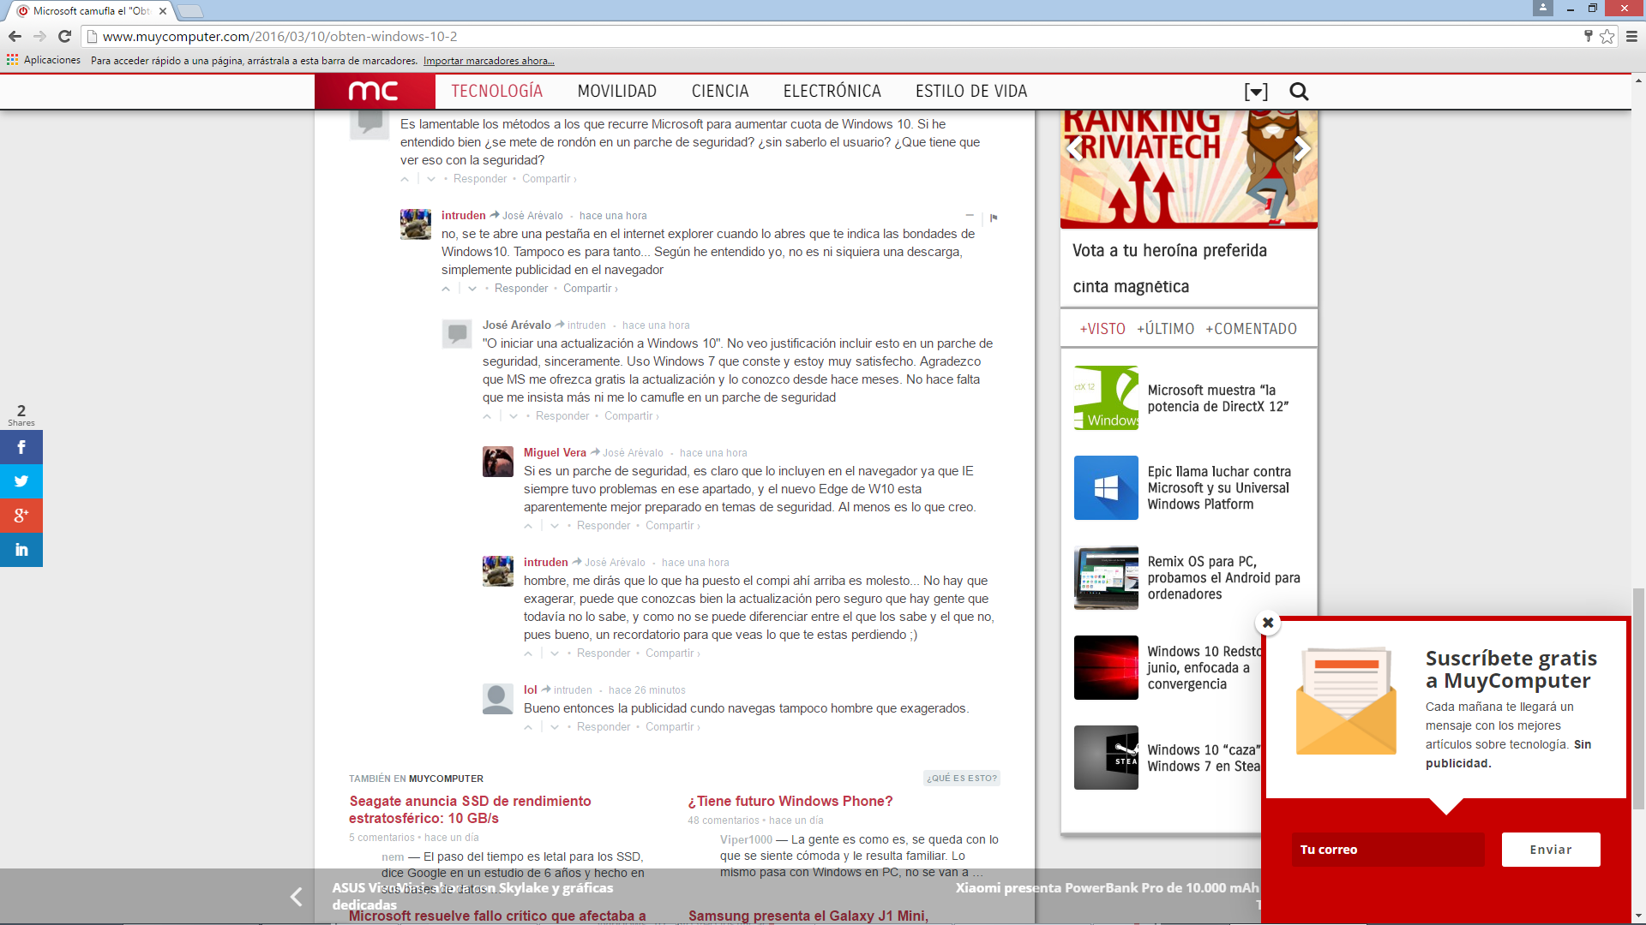Open the Chrome hamburger menu
This screenshot has width=1646, height=925.
(x=1631, y=37)
